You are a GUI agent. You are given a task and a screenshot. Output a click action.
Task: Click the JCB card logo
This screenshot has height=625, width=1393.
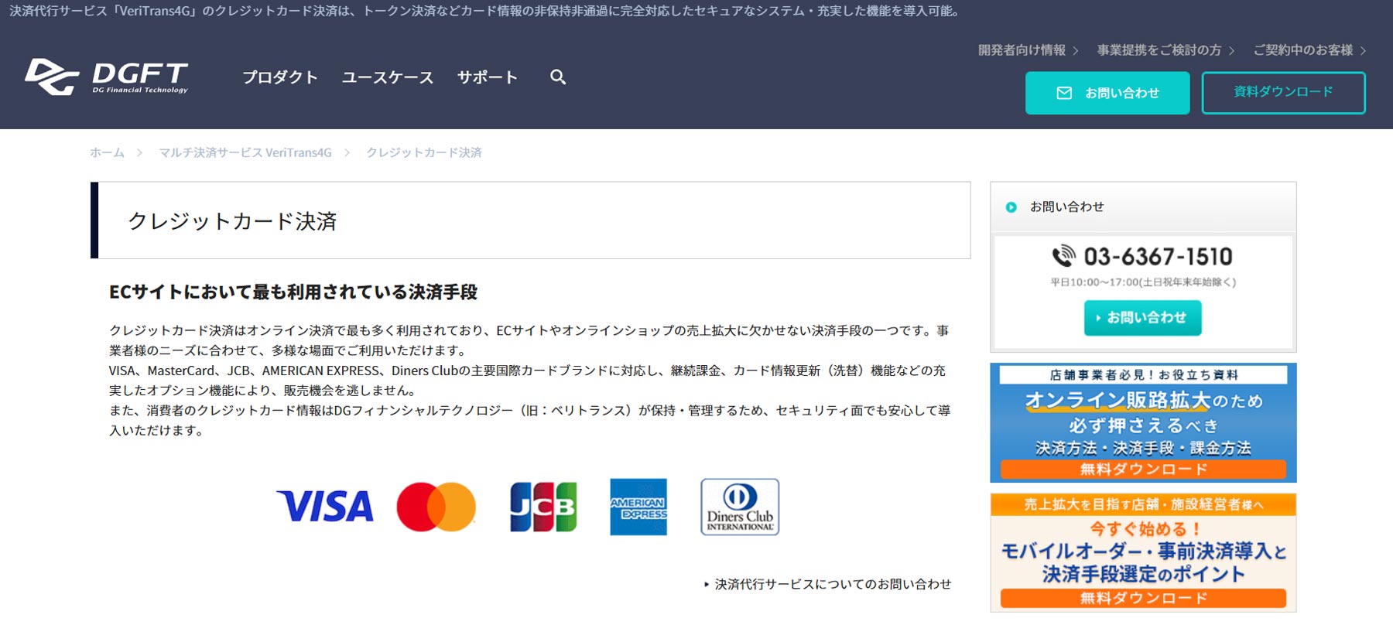coord(543,507)
